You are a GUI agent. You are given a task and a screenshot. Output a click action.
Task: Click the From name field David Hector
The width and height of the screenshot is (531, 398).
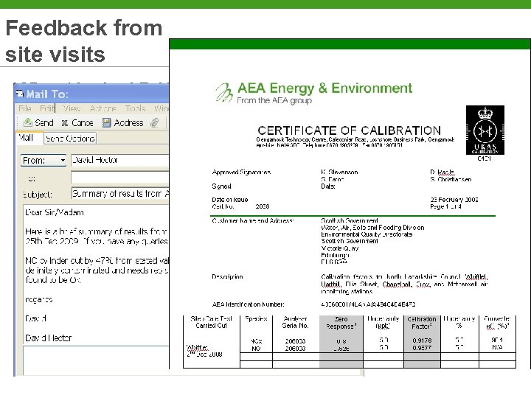[120, 160]
